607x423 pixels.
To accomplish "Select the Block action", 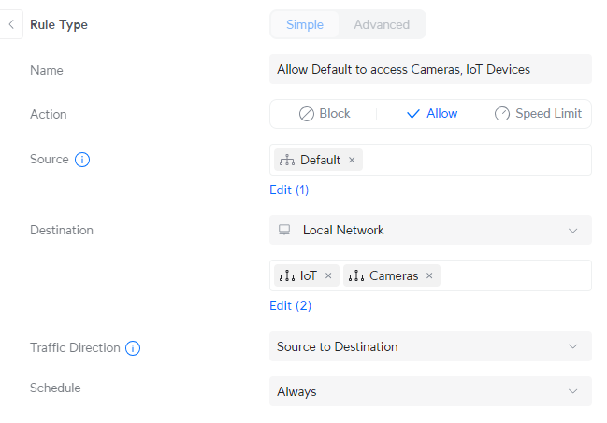I will pyautogui.click(x=325, y=114).
